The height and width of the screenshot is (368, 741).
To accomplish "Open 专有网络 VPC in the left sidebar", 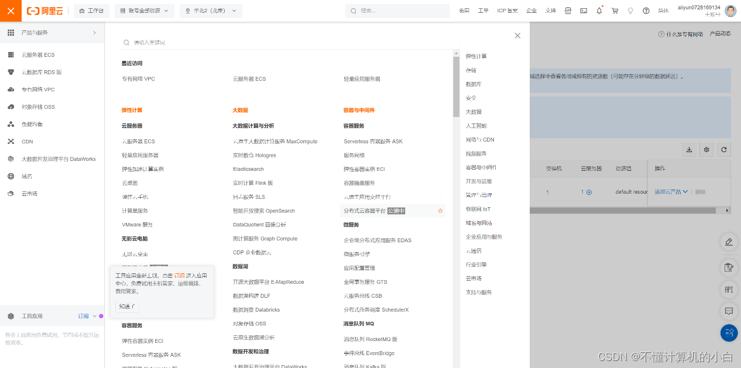I will 38,90.
